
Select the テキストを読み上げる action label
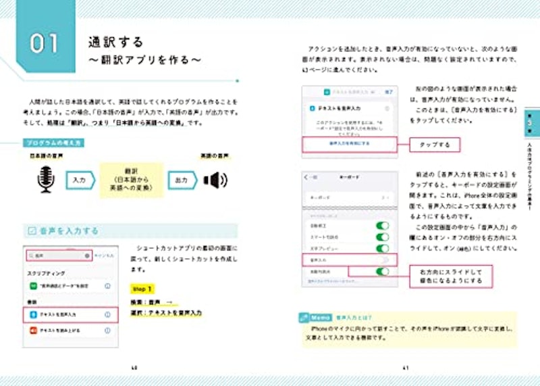[60, 331]
